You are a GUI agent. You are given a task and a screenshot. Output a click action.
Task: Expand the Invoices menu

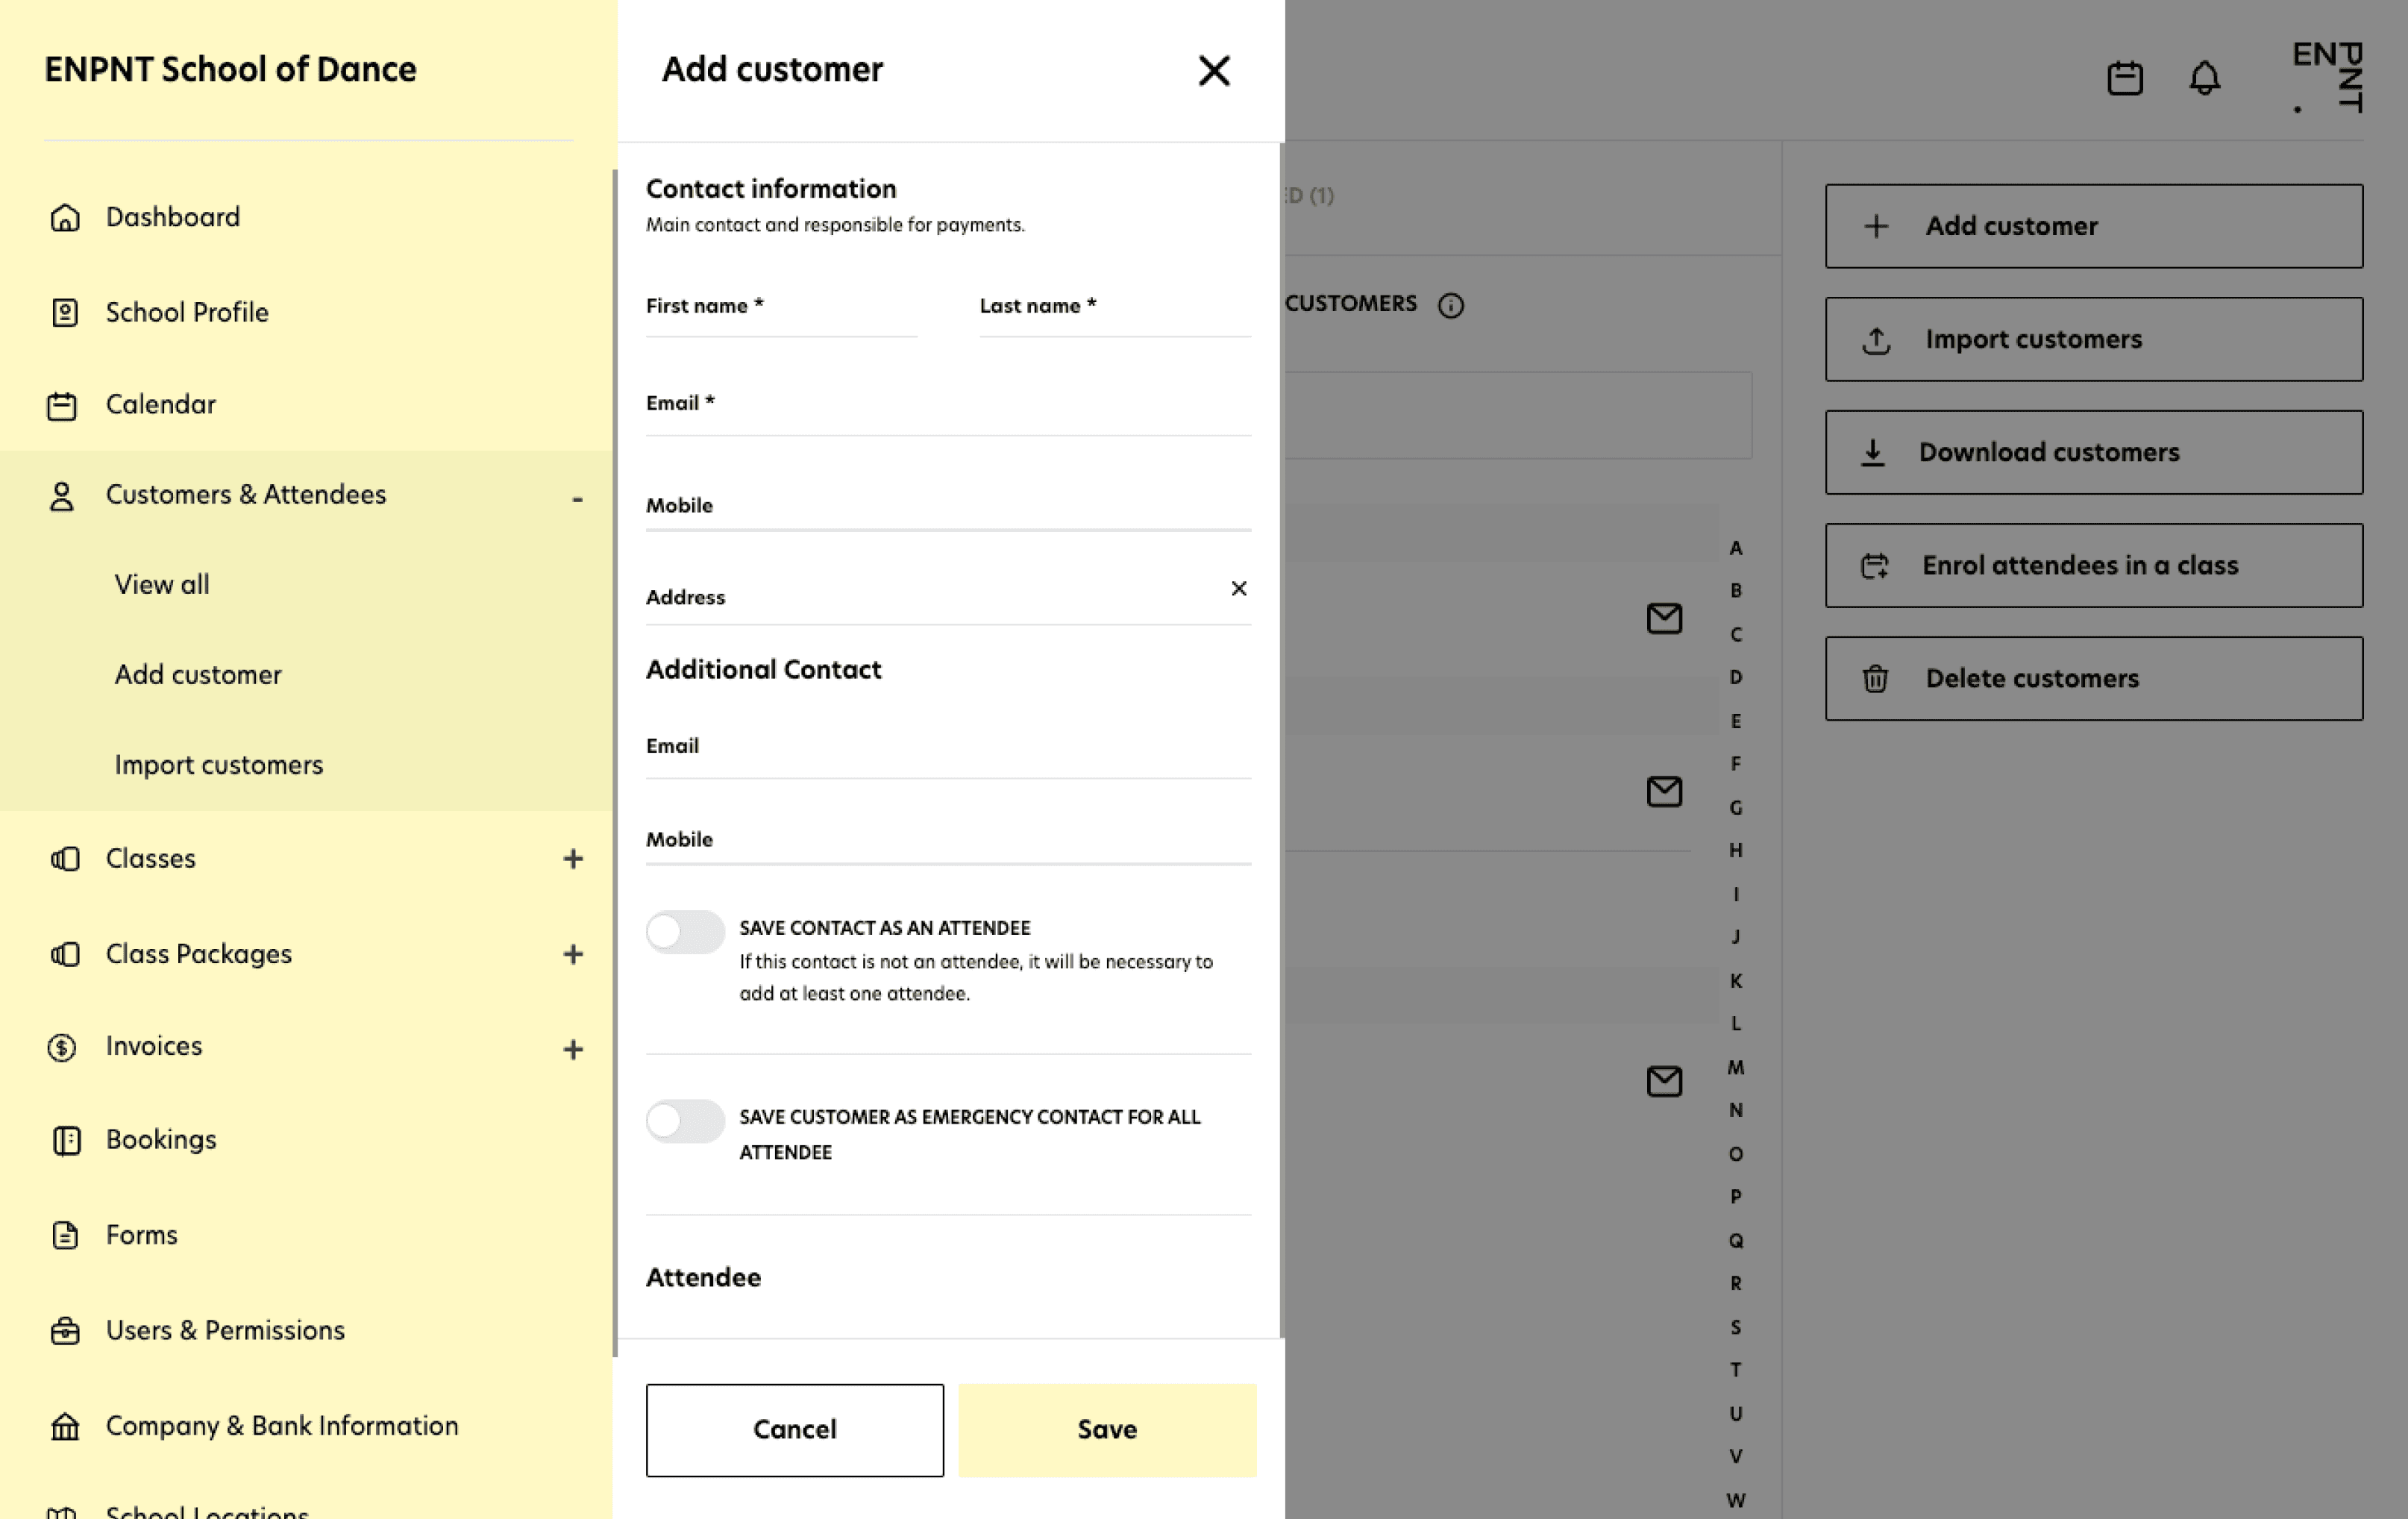[573, 1049]
